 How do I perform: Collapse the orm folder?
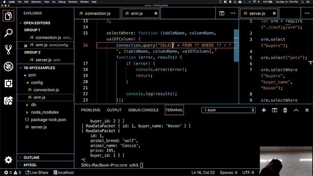(32, 75)
